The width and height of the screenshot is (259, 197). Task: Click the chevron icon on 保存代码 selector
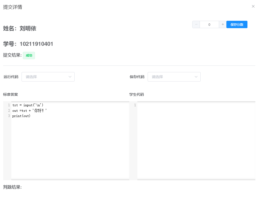[196, 77]
